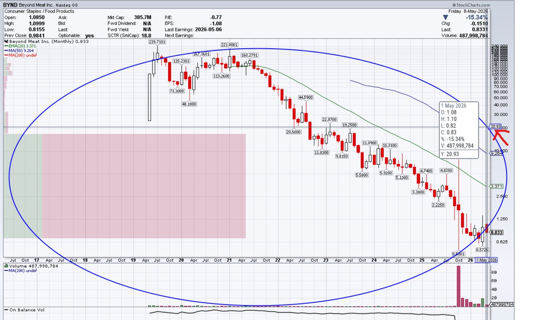Click the 0.833 last price axis tag

coord(495,232)
